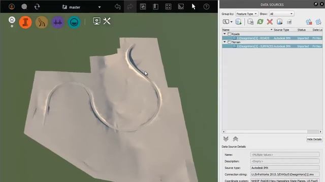Click the redo arrow
This screenshot has height=182, width=325.
(130, 7)
